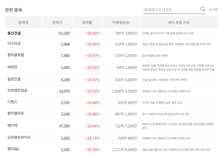Open the 이스타코 stock link

click(14, 43)
